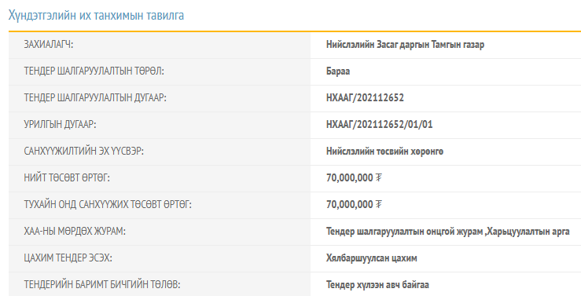The height and width of the screenshot is (296, 581).
Task: Select the ТЕНДЕР ШАЛГАРУУЛАЛТЫН ДУГААР label
Action: click(x=95, y=97)
